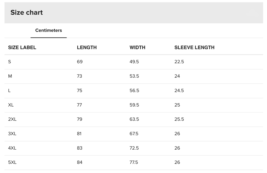267x173 pixels.
Task: Click the 24.5 sleeve length value for L
Action: (179, 90)
